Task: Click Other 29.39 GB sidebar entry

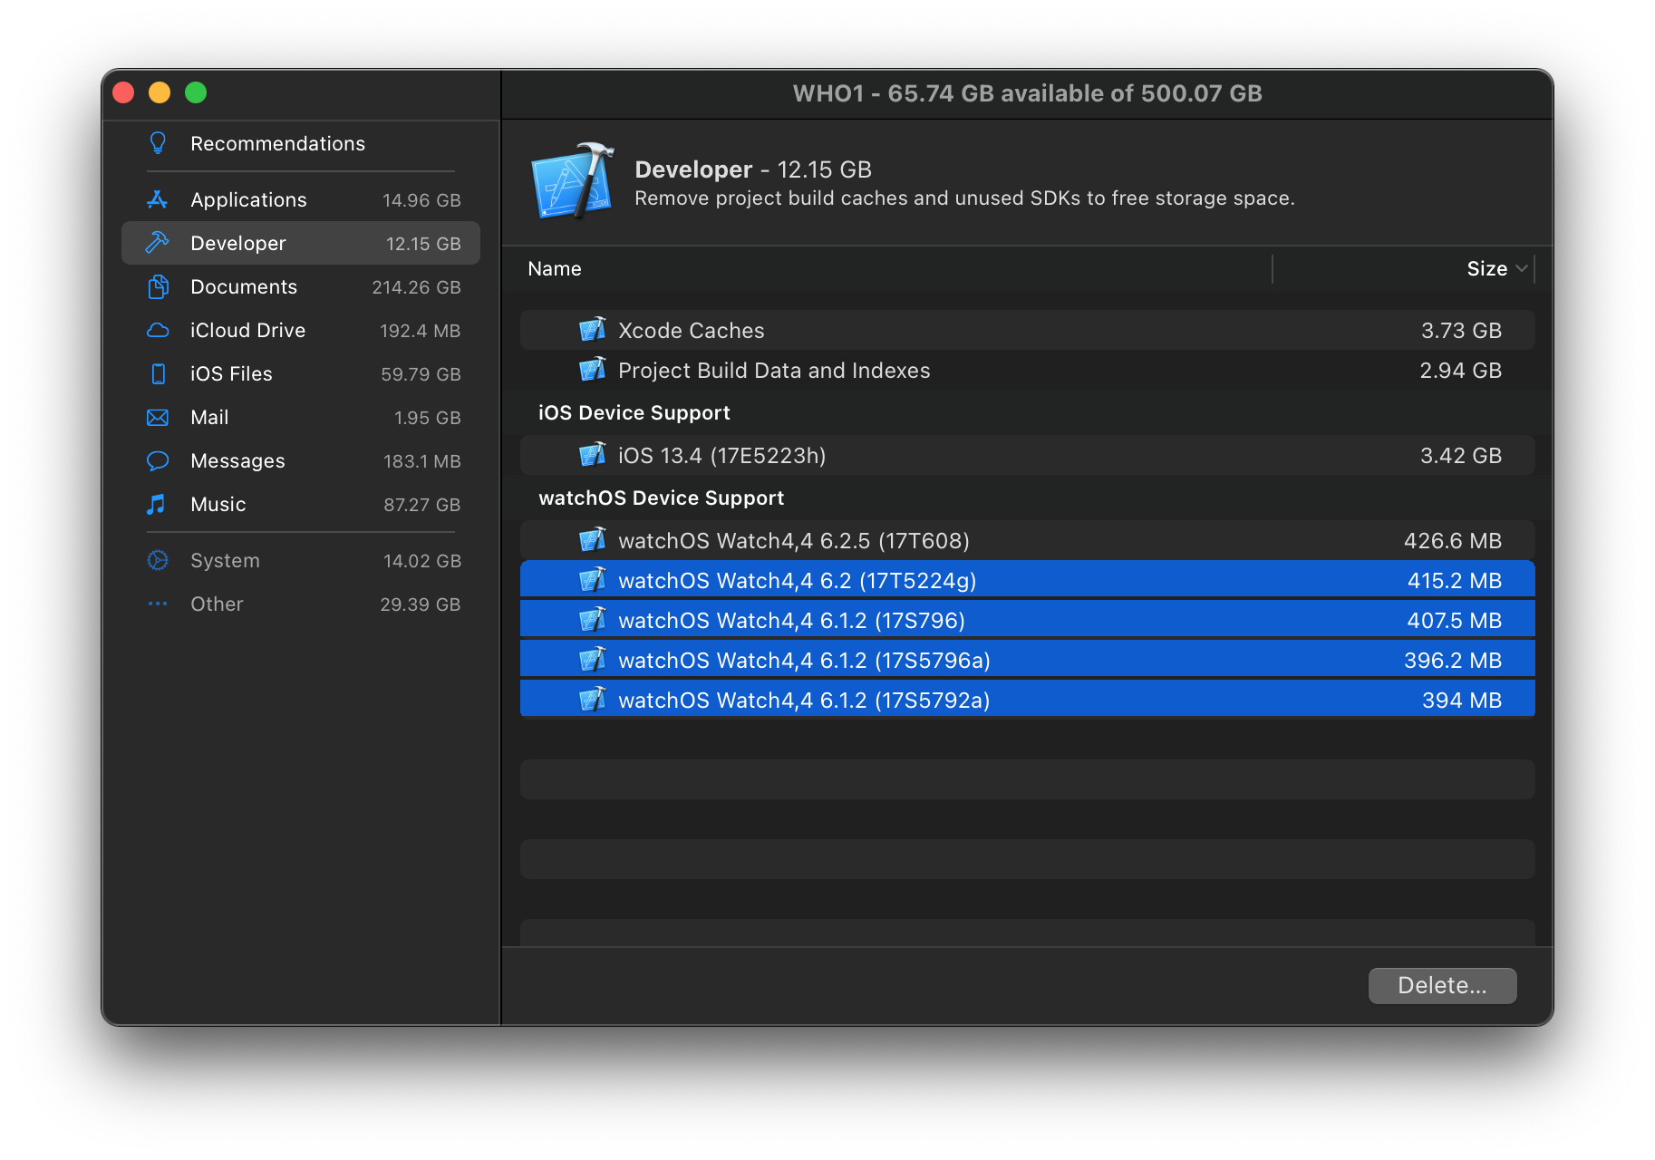Action: (x=301, y=604)
